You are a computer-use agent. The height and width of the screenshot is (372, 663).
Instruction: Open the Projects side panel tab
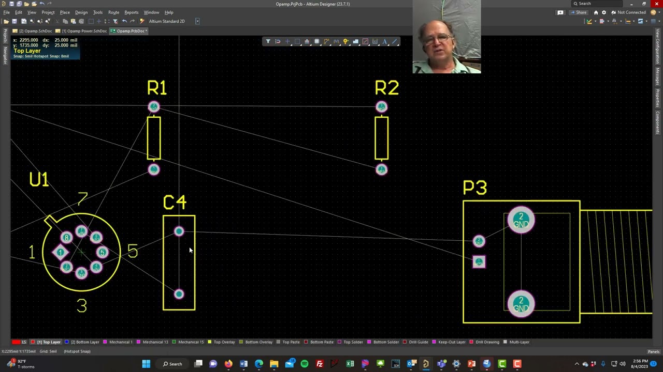pyautogui.click(x=5, y=37)
